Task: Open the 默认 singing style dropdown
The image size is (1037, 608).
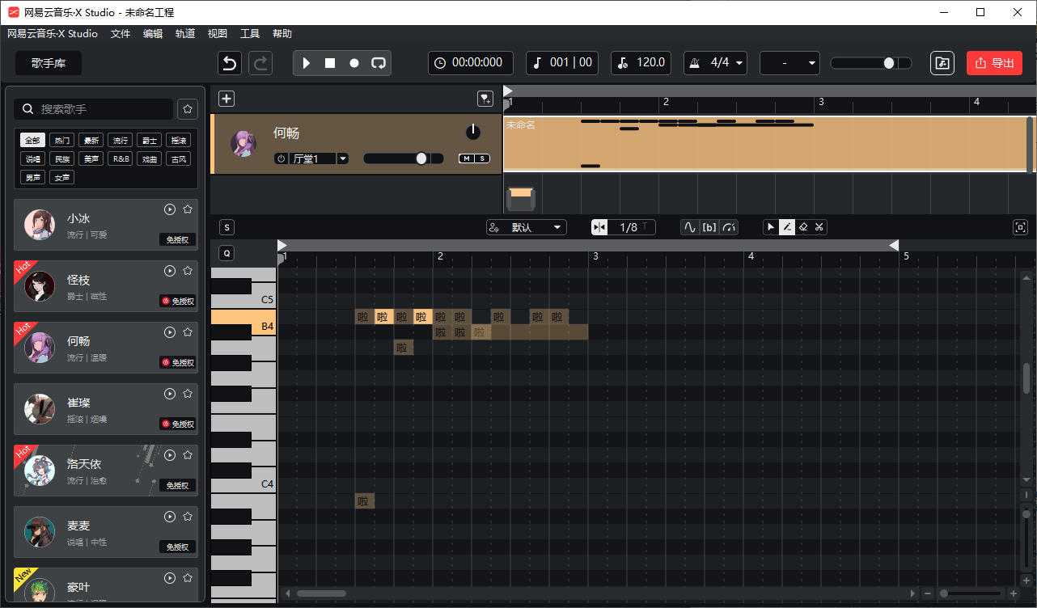Action: [527, 227]
